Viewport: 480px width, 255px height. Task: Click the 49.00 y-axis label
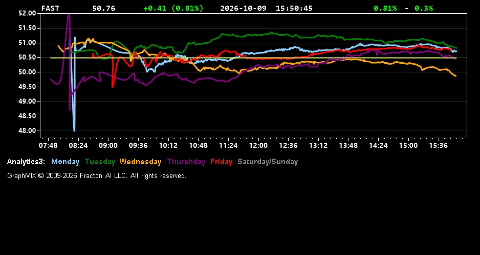(27, 101)
